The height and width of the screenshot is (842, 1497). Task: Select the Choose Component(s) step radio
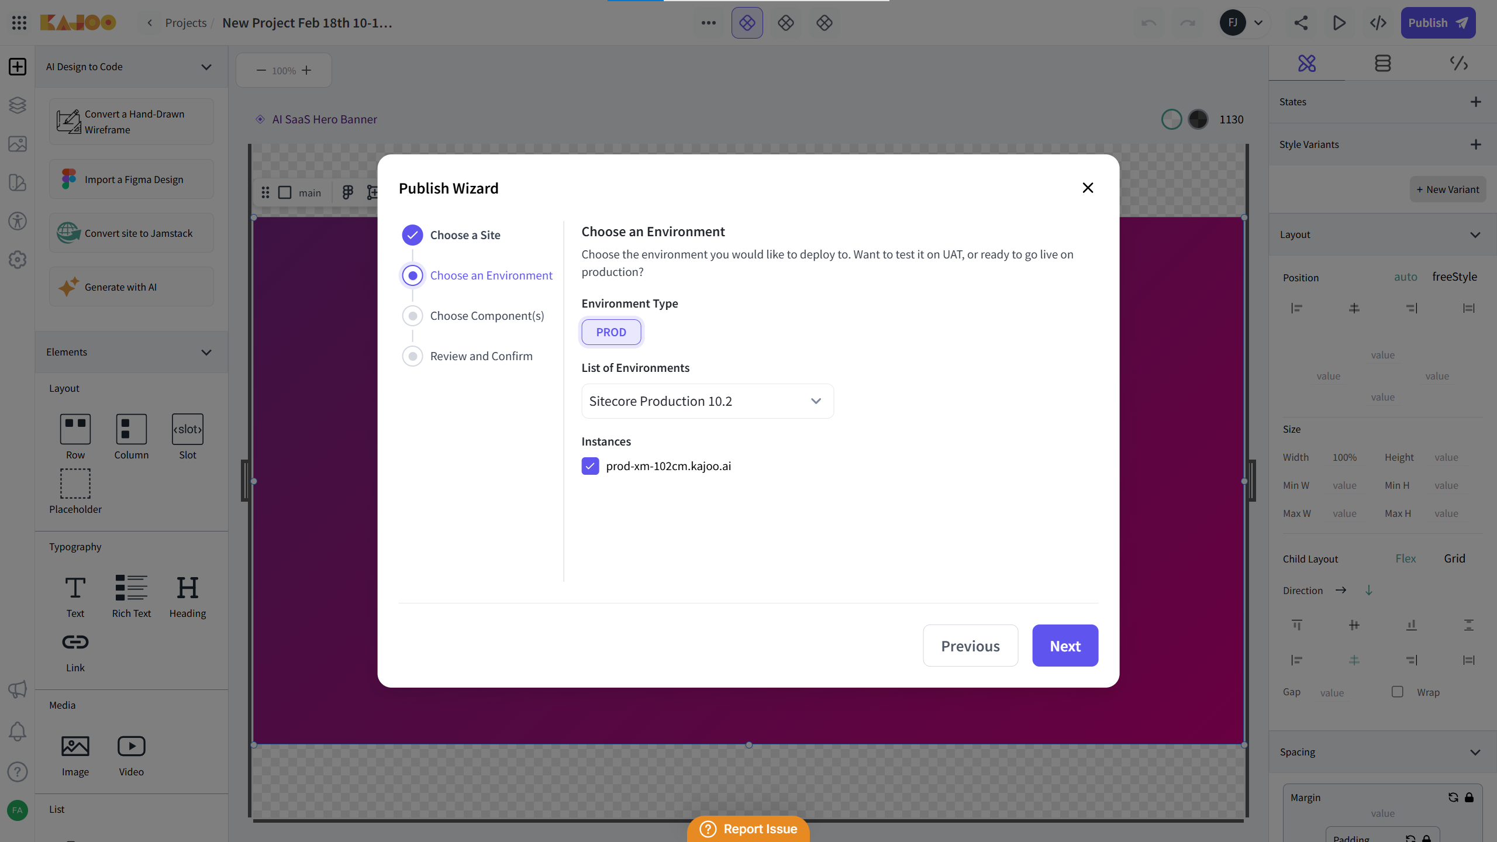[413, 316]
